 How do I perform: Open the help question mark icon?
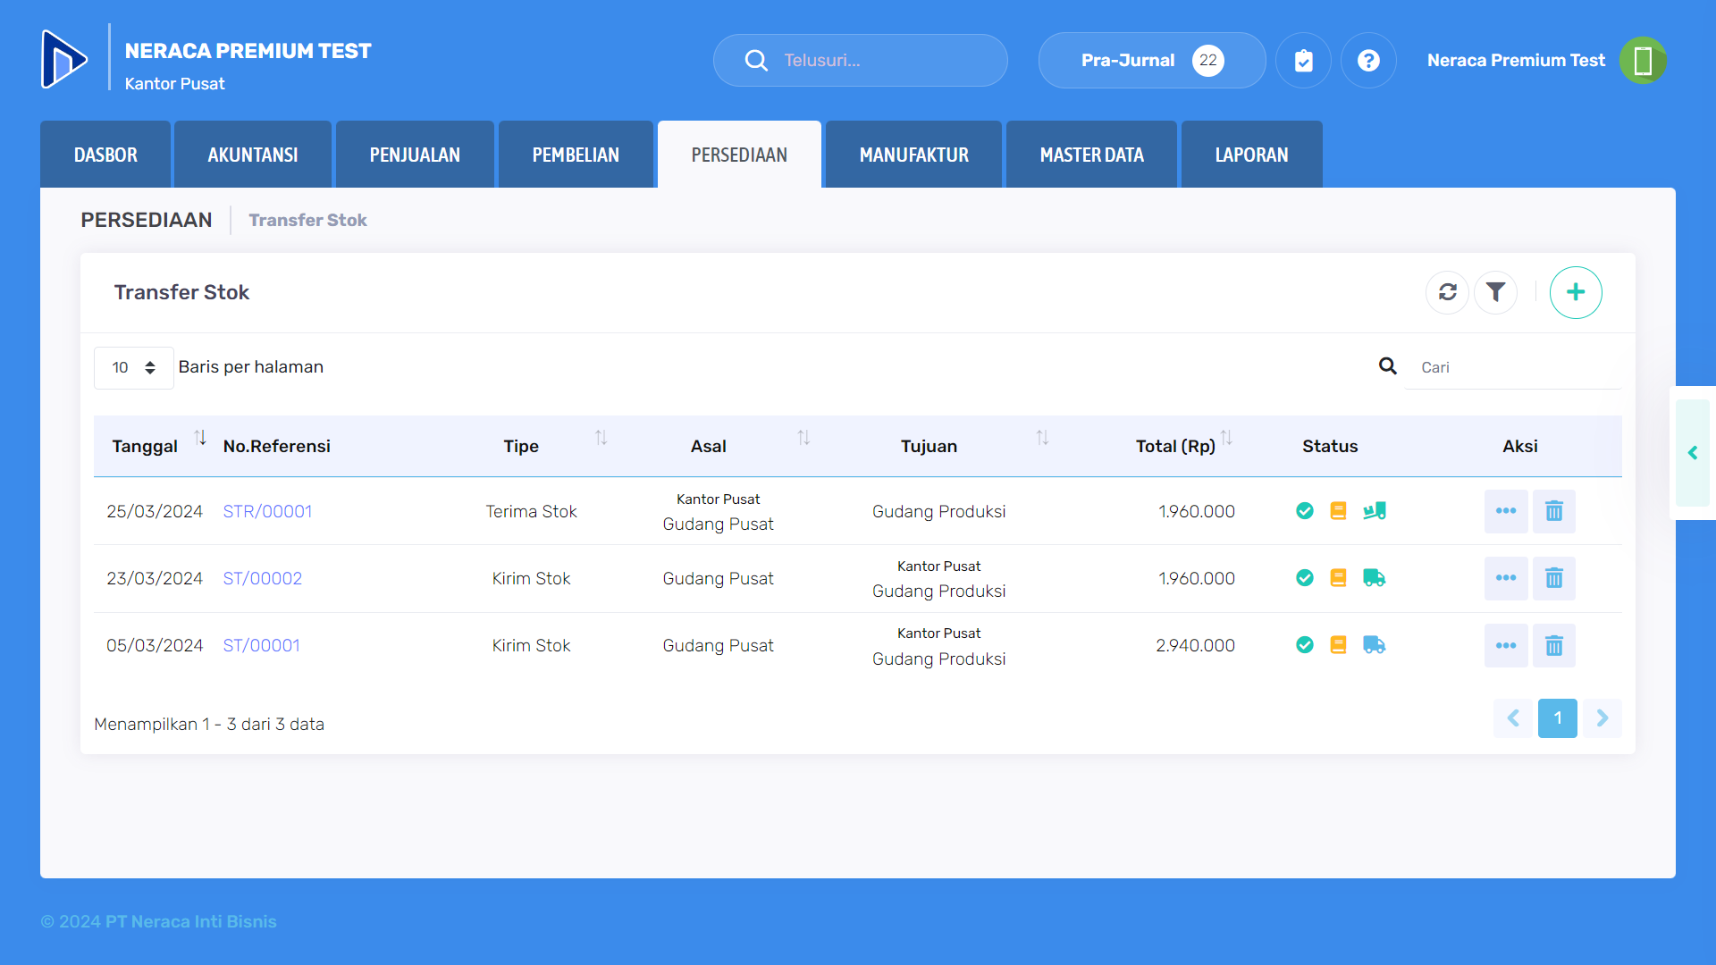pos(1368,60)
